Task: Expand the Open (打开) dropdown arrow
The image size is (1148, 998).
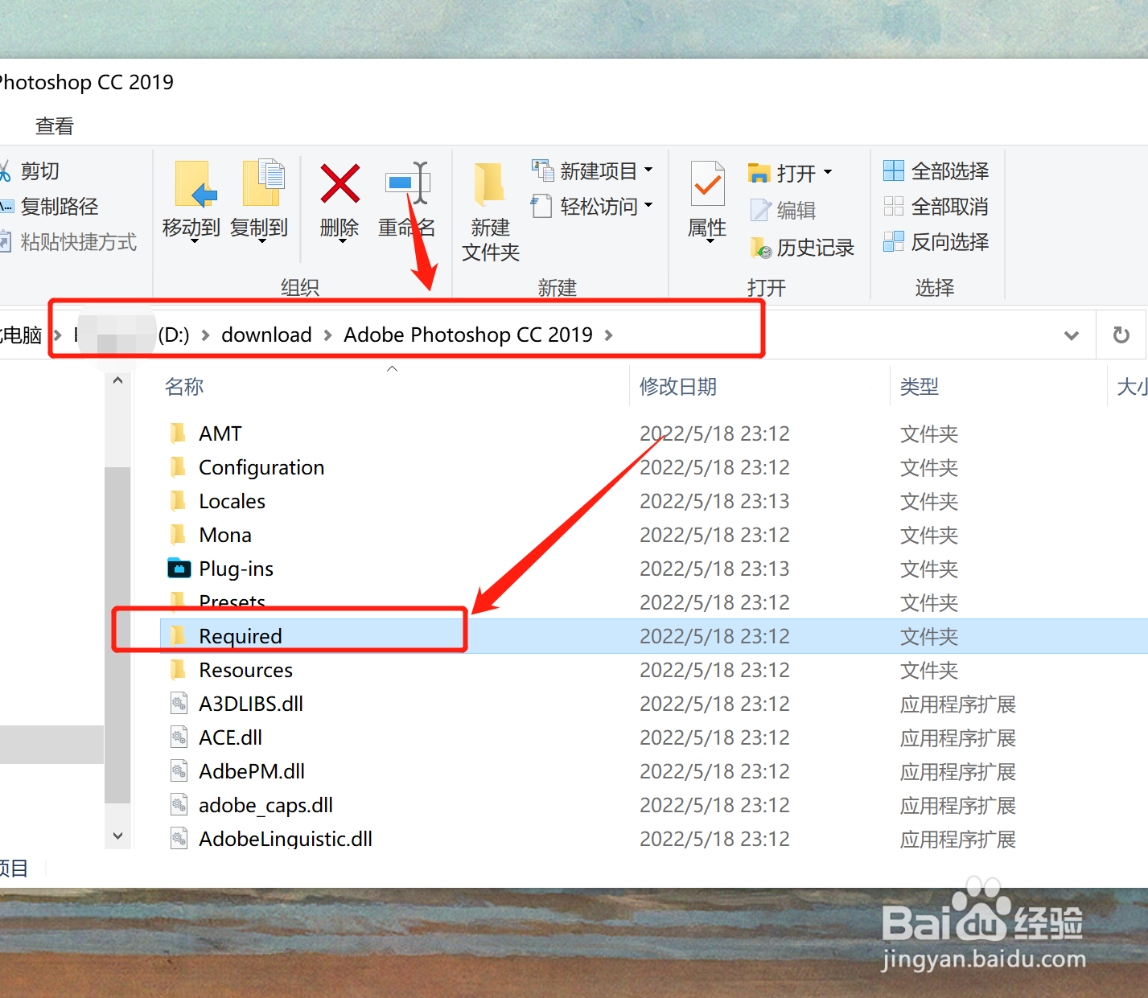Action: pyautogui.click(x=827, y=173)
